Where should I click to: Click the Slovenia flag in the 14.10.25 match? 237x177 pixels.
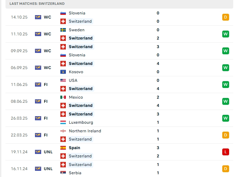pos(63,13)
